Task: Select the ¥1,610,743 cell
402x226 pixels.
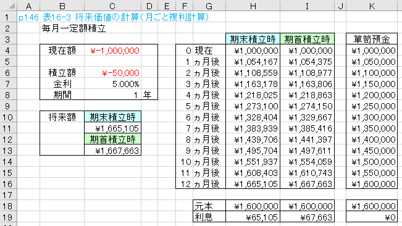Action: [x=307, y=173]
